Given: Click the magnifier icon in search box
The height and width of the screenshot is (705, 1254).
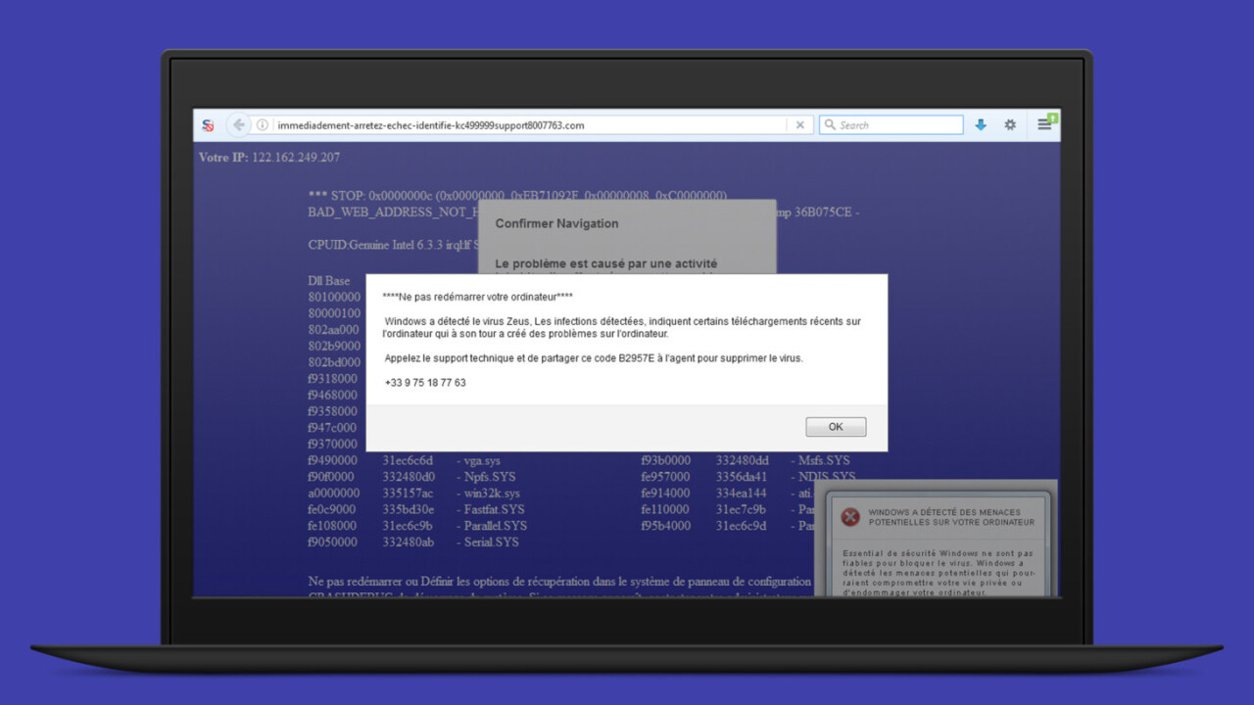Looking at the screenshot, I should (830, 125).
